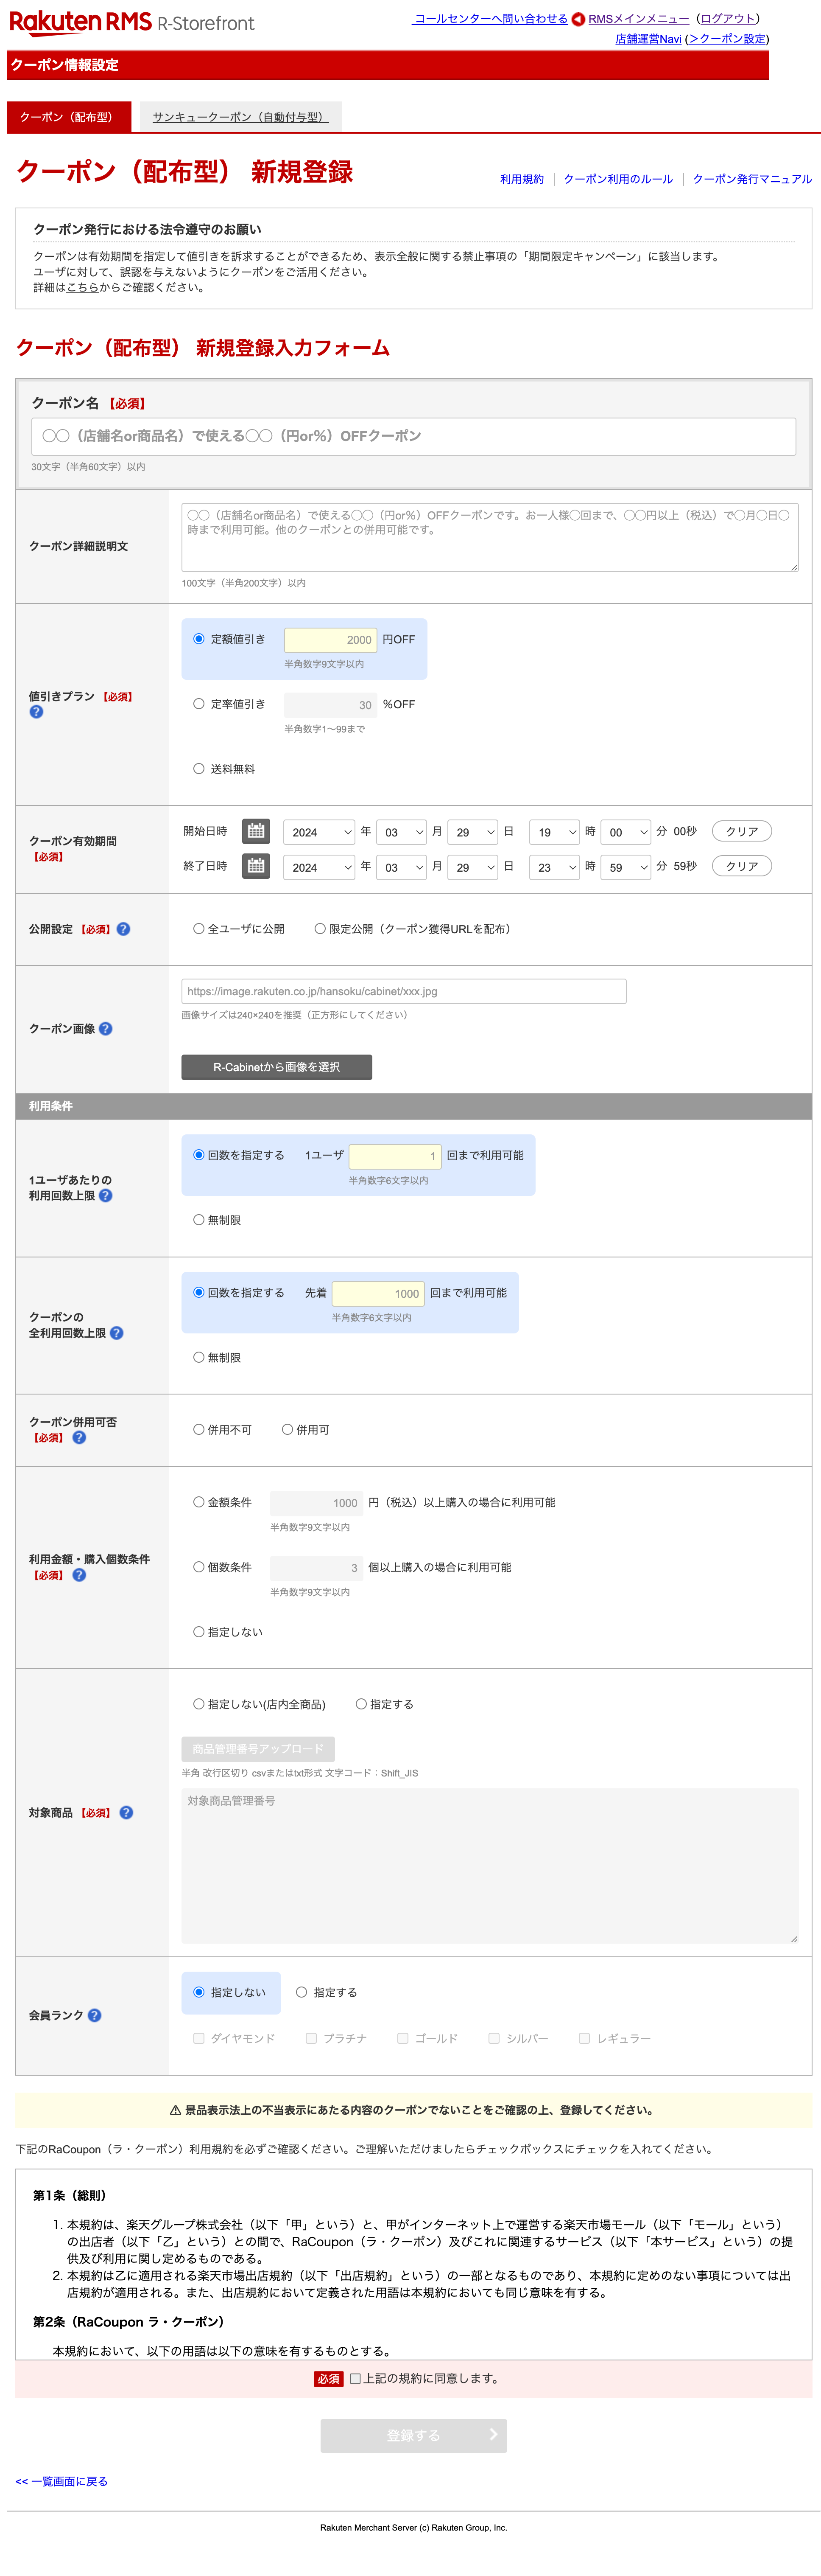821x2576 pixels.
Task: Click help icon for 利用金額・購入個数条件
Action: click(79, 1575)
